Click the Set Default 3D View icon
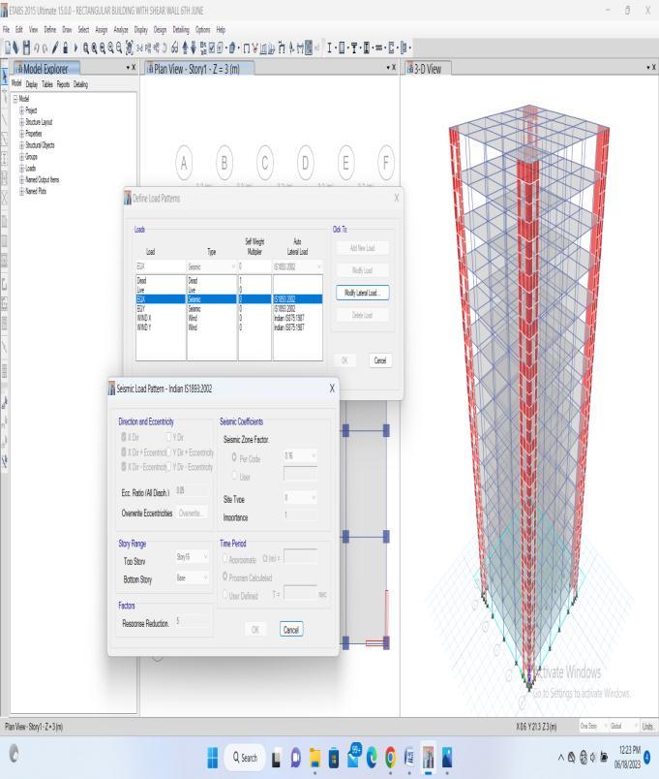659x779 pixels. coord(139,48)
